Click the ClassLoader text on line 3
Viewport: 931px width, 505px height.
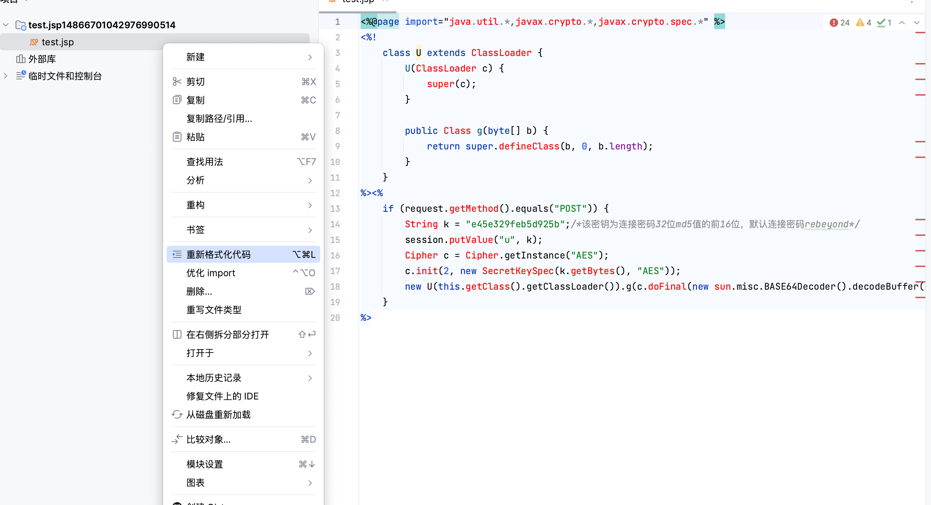pyautogui.click(x=501, y=53)
